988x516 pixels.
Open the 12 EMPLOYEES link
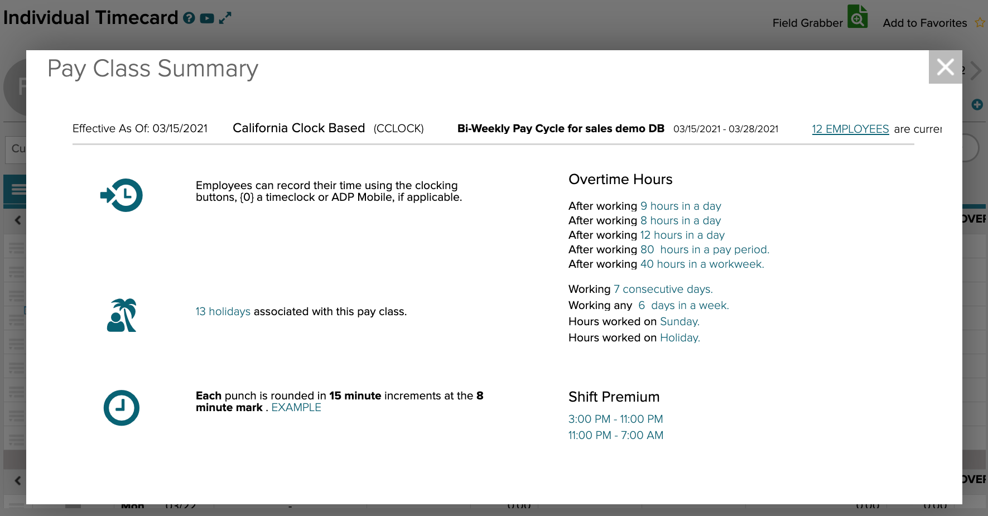tap(850, 129)
